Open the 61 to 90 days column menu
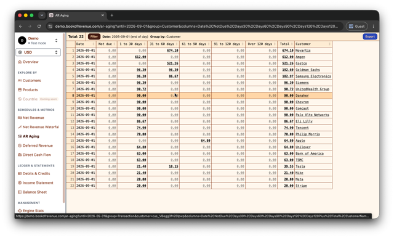Viewport: 394px width, 238px height. pos(209,44)
